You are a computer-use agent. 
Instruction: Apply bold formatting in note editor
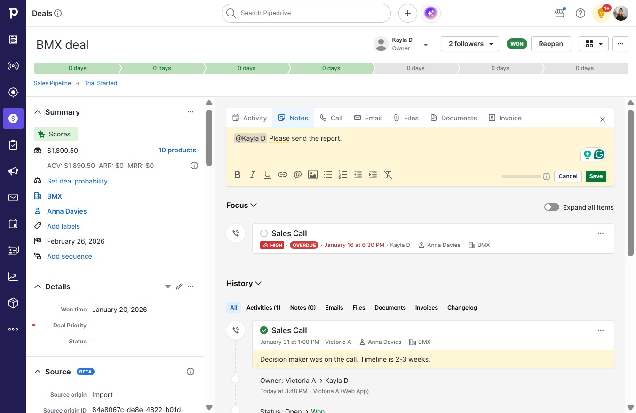(x=238, y=175)
